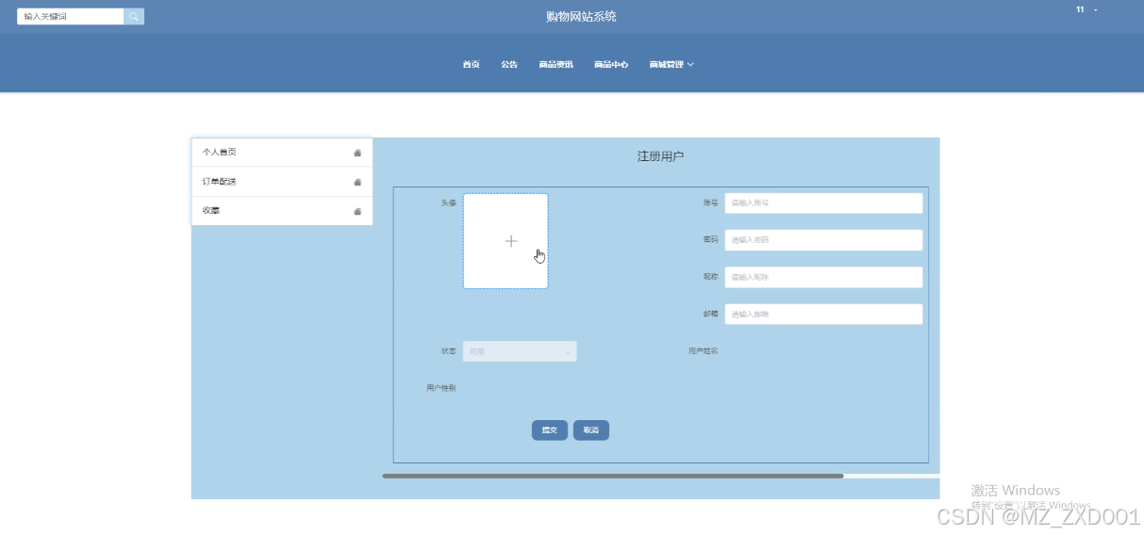Click the 用户姓名 label

pyautogui.click(x=704, y=351)
